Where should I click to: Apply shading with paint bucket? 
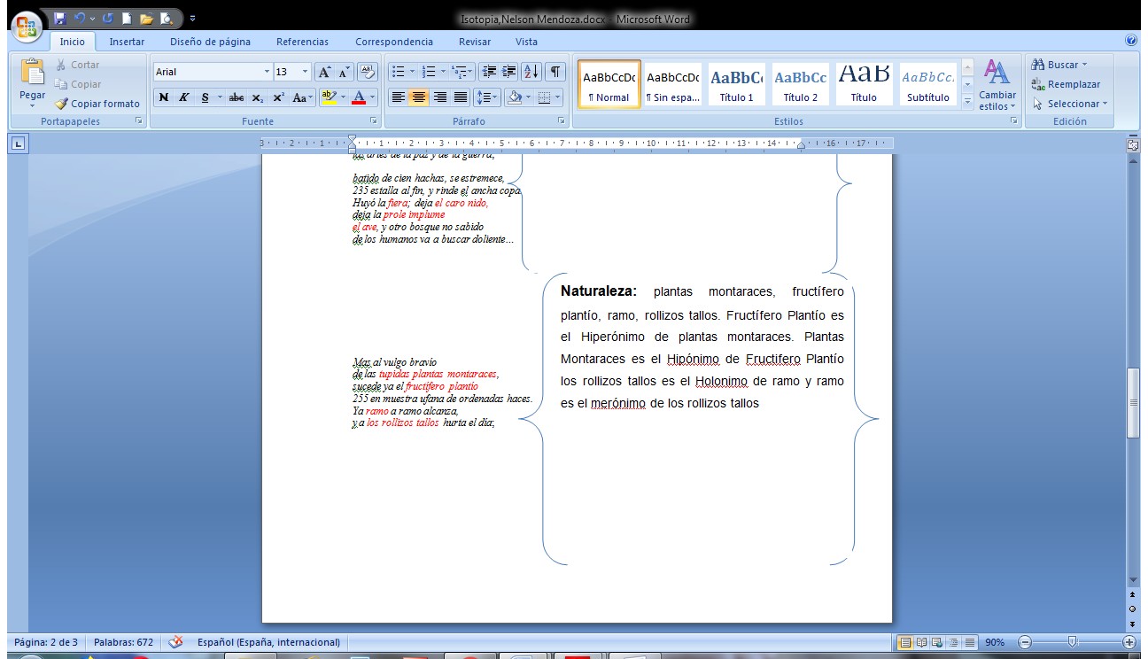coord(514,97)
